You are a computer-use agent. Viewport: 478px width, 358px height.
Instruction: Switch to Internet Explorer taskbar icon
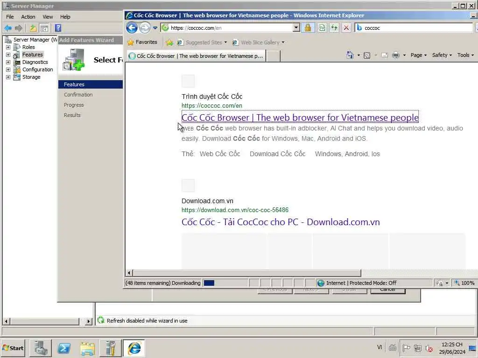[134, 348]
